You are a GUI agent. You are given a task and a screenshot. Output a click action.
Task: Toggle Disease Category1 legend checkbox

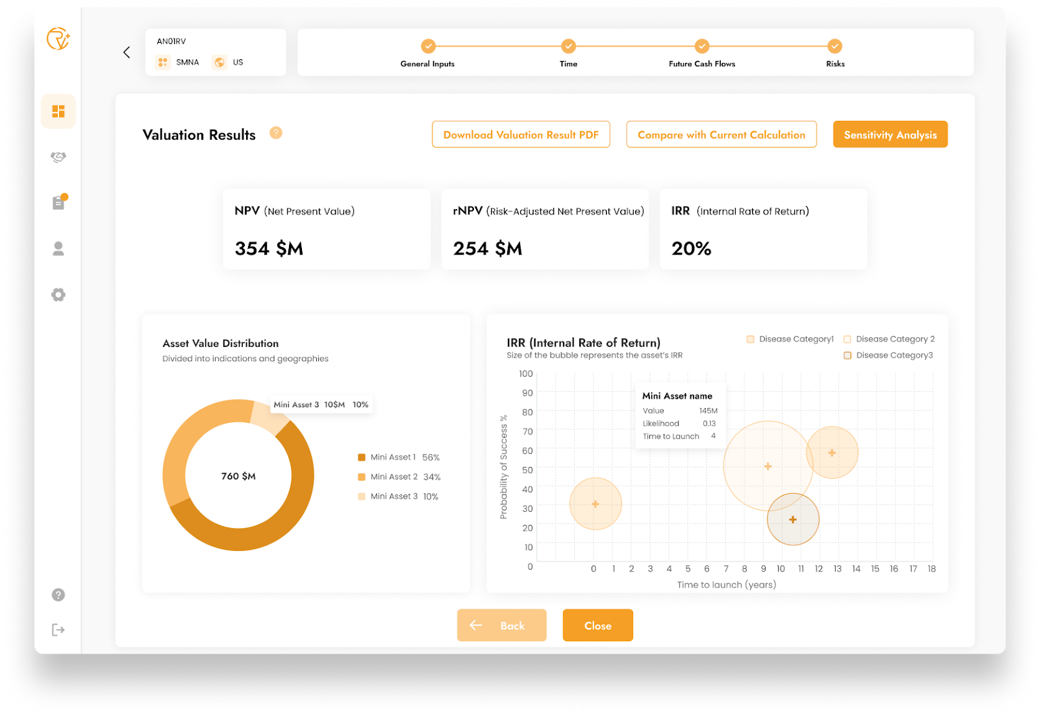tap(751, 339)
